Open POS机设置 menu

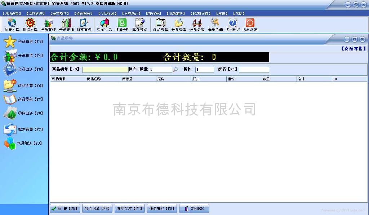tap(200, 13)
